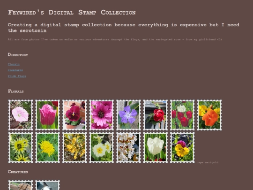253x190 pixels.
Task: Click the cape_marigold label text
Action: (208, 162)
